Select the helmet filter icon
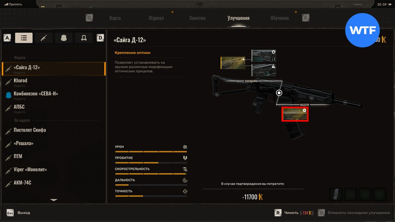This screenshot has width=395, height=222. (x=84, y=38)
